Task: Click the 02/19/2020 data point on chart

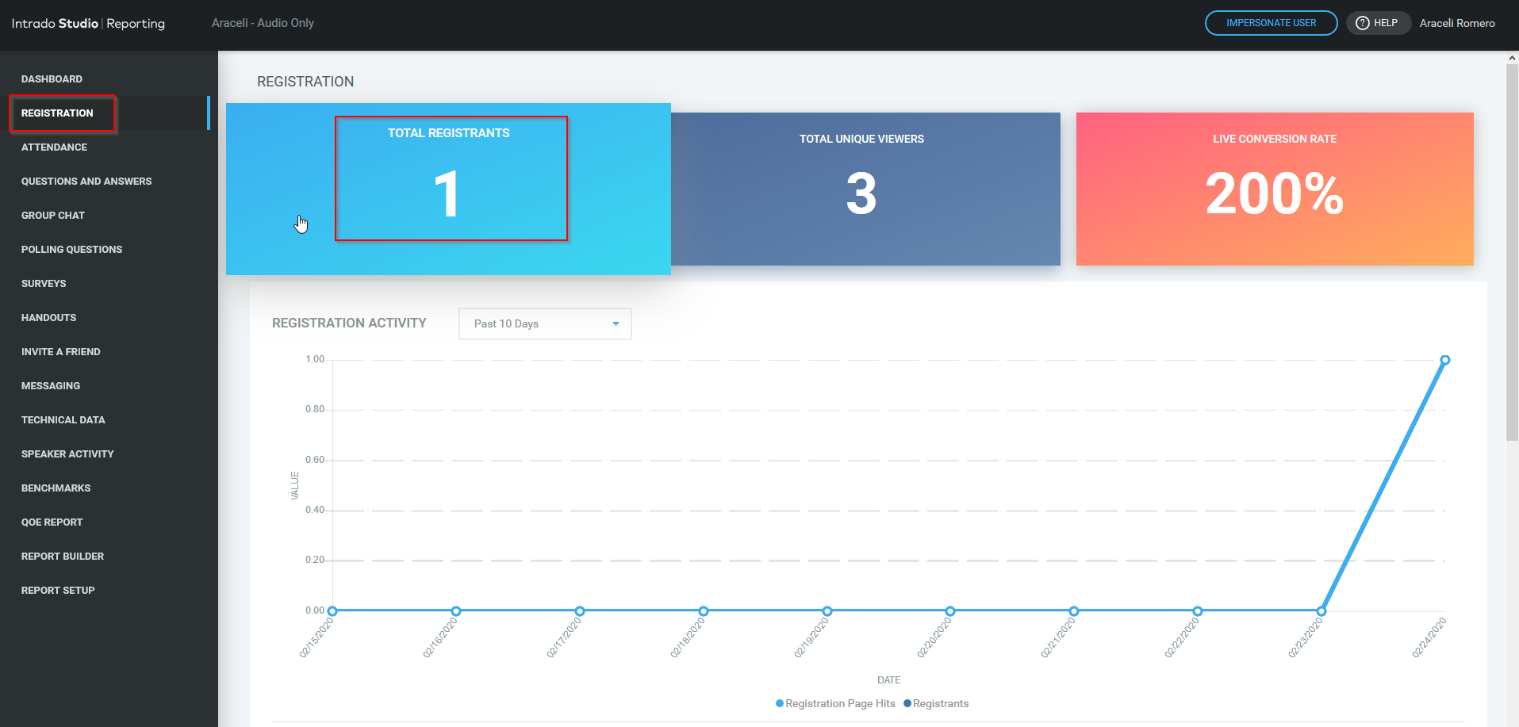Action: 827,611
